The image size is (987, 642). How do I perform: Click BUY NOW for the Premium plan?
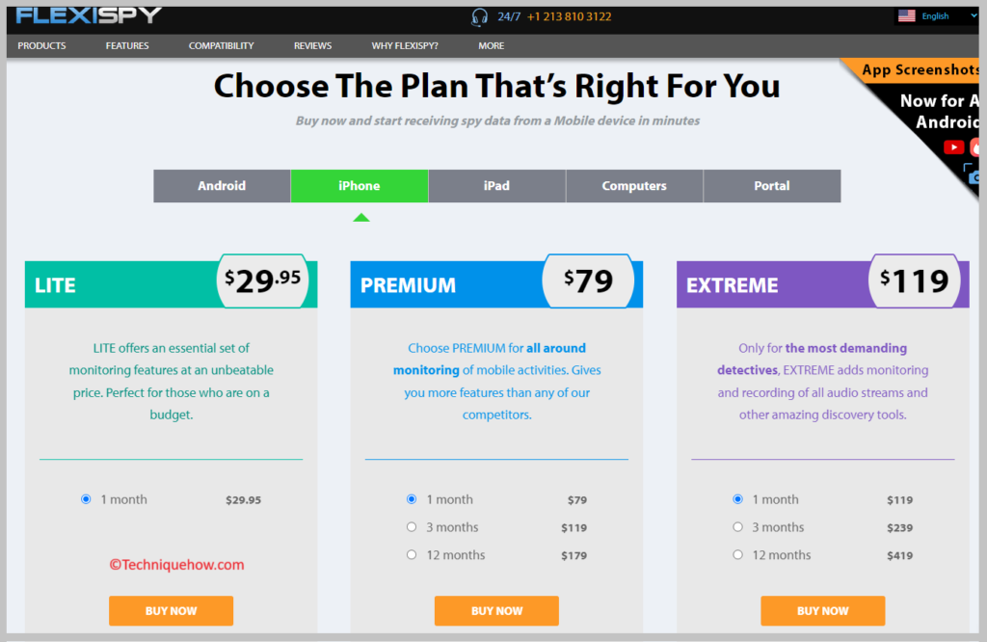pos(496,610)
